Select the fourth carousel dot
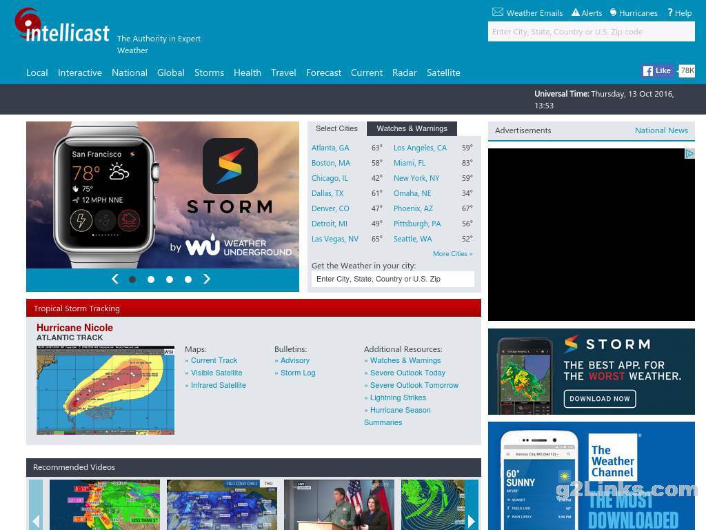This screenshot has height=530, width=706. pos(188,279)
